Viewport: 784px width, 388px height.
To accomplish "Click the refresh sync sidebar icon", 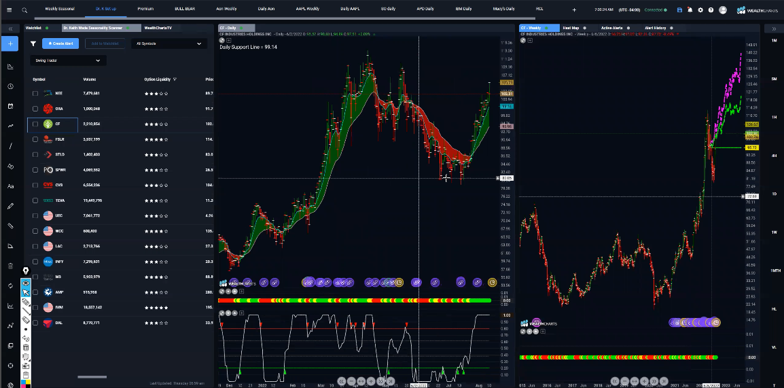I will coord(10,285).
